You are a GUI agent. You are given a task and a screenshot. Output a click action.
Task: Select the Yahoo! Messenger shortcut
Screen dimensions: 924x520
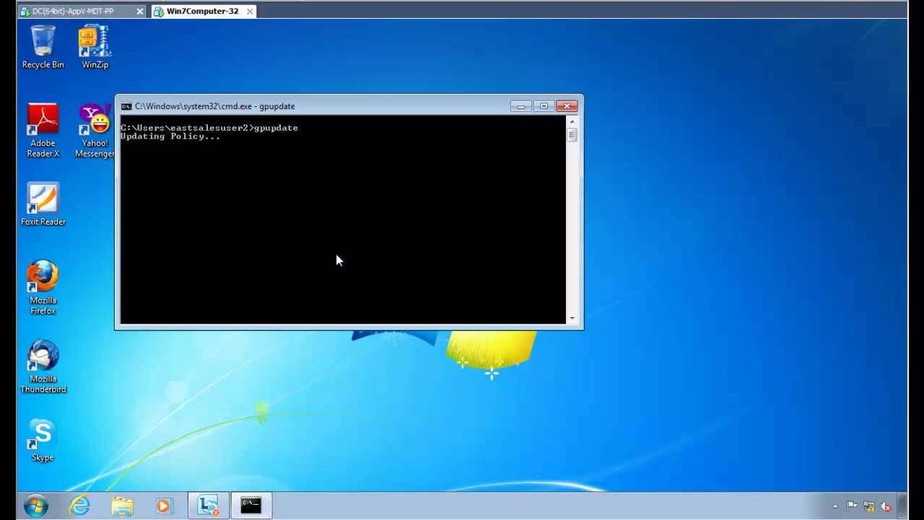(x=95, y=130)
